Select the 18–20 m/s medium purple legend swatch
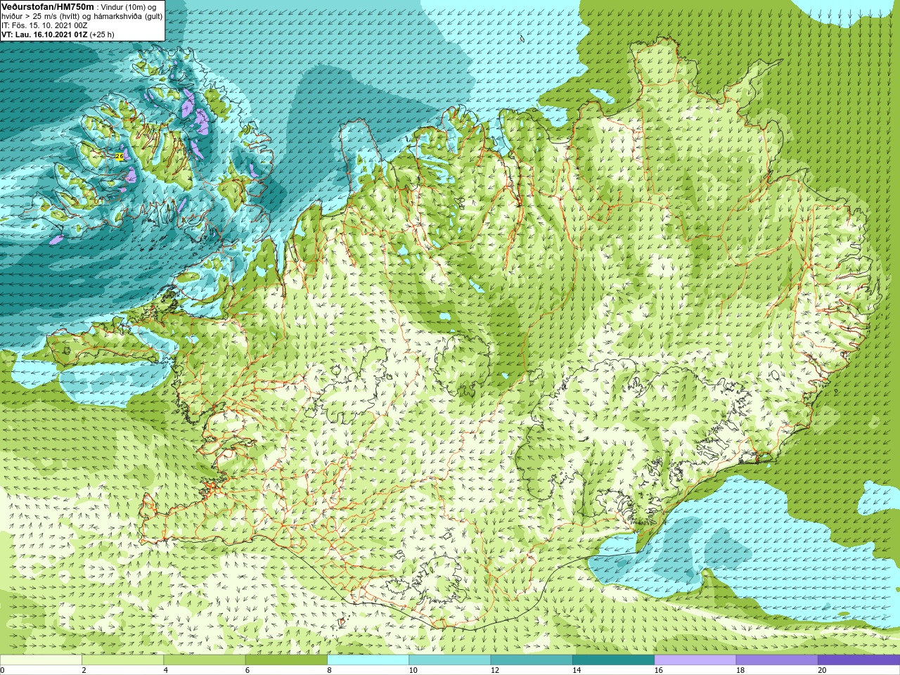 [777, 660]
